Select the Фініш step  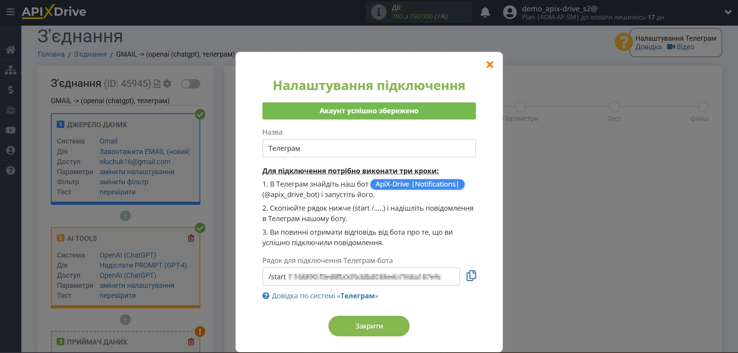[x=703, y=107]
